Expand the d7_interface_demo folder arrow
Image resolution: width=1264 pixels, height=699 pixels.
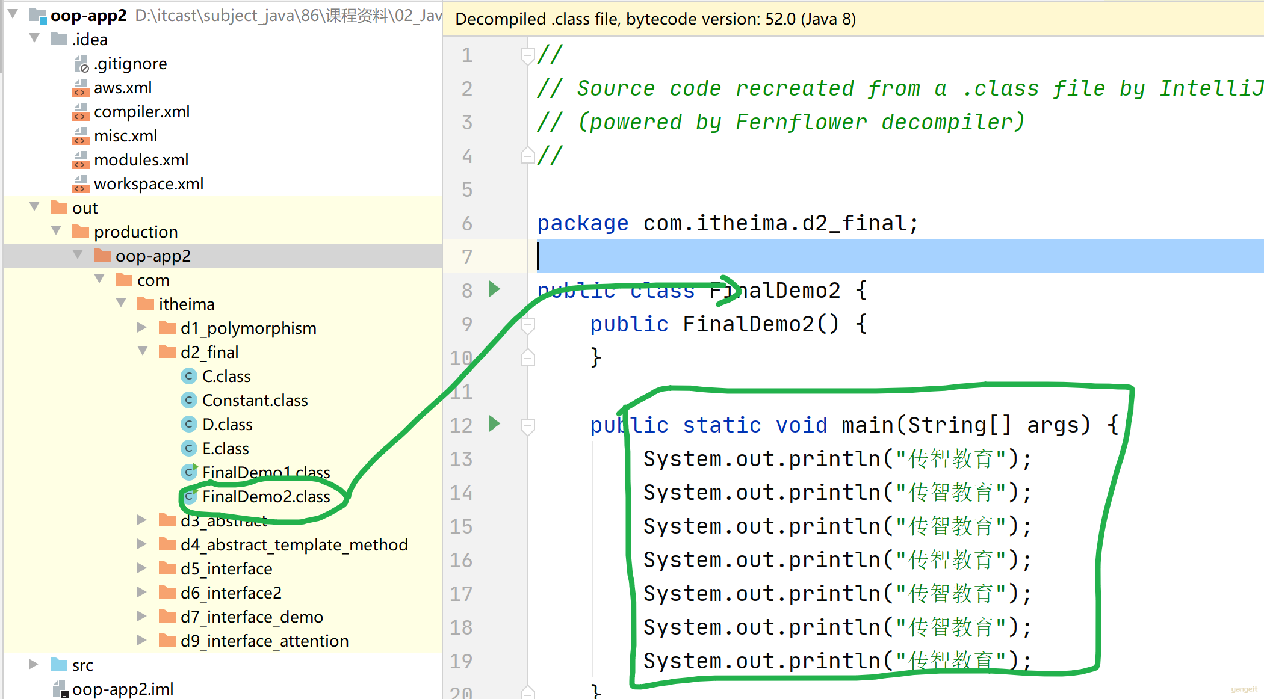coord(142,616)
